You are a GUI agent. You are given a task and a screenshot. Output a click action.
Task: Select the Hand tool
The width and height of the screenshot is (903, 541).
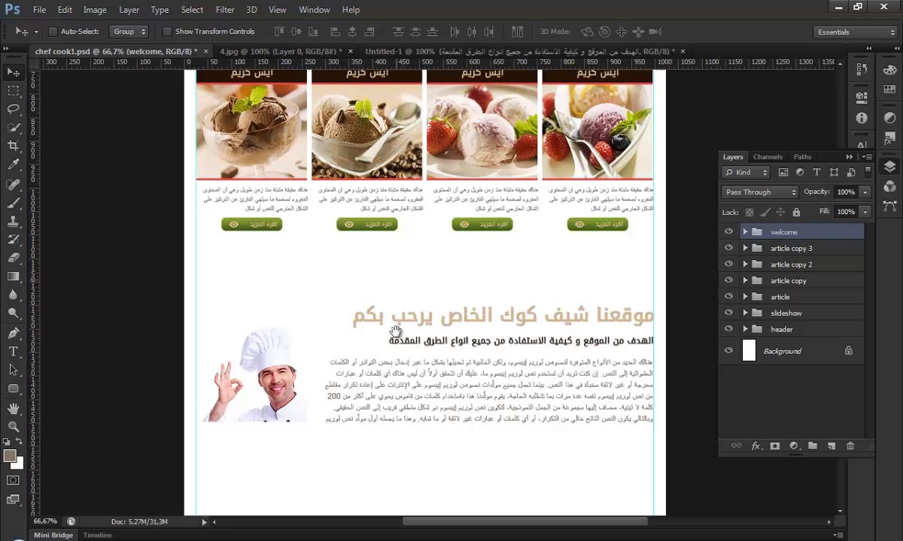pyautogui.click(x=14, y=408)
